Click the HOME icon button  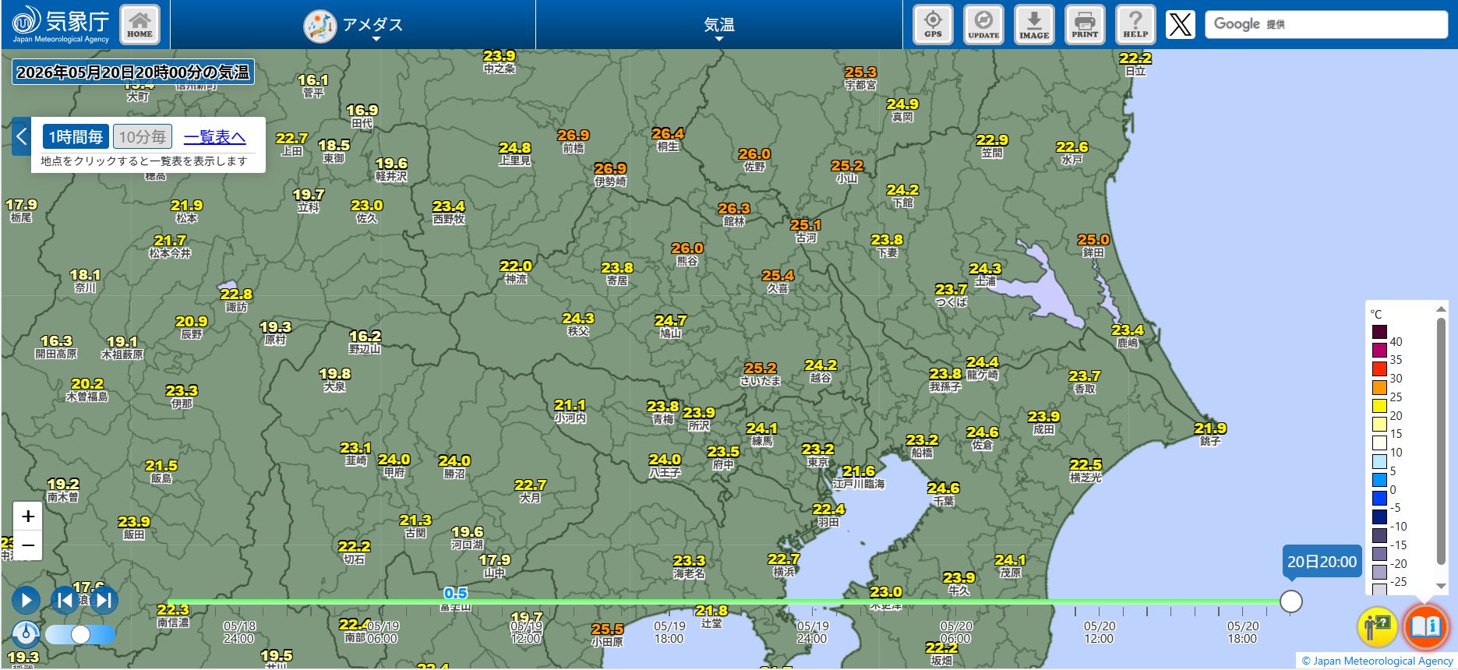[139, 24]
